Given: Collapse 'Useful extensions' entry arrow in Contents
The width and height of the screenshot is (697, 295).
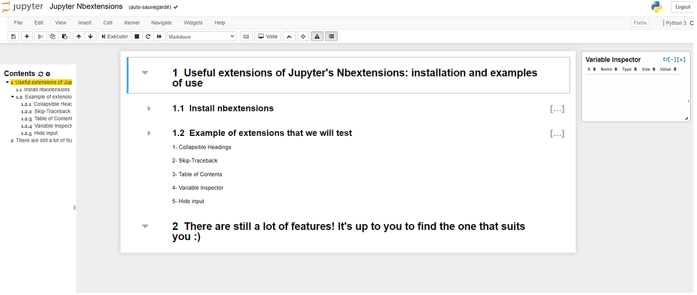Looking at the screenshot, I should point(7,82).
